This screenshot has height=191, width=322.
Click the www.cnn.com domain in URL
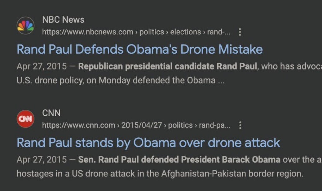point(79,125)
